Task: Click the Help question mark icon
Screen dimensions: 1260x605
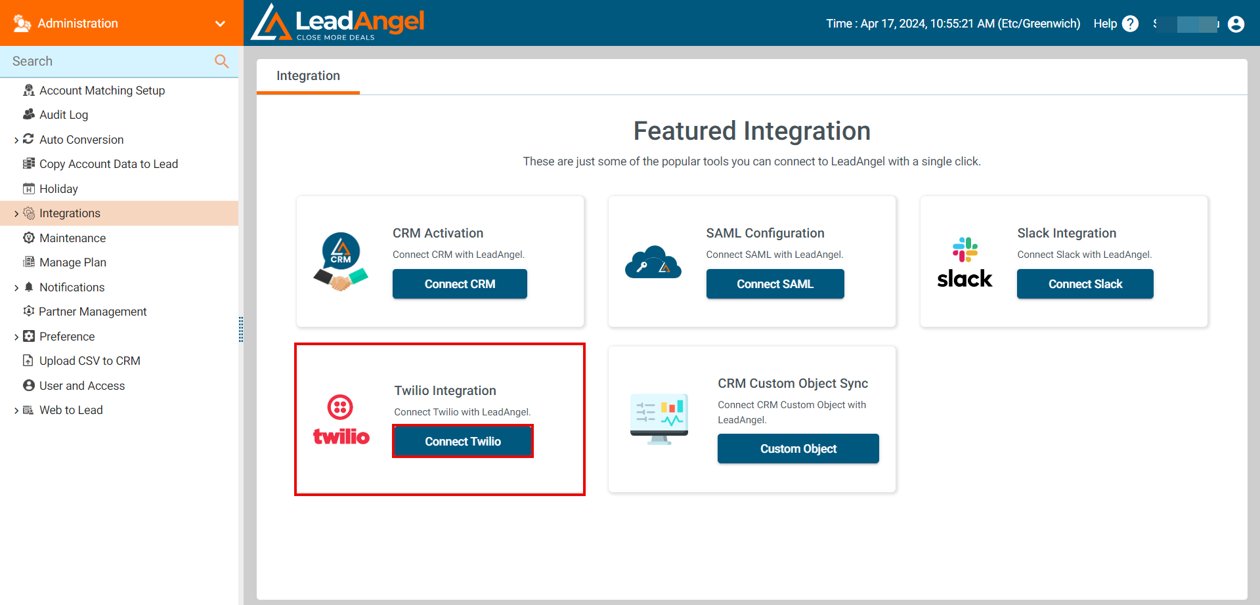Action: tap(1130, 24)
